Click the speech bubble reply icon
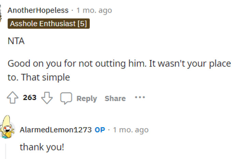 (x=66, y=98)
